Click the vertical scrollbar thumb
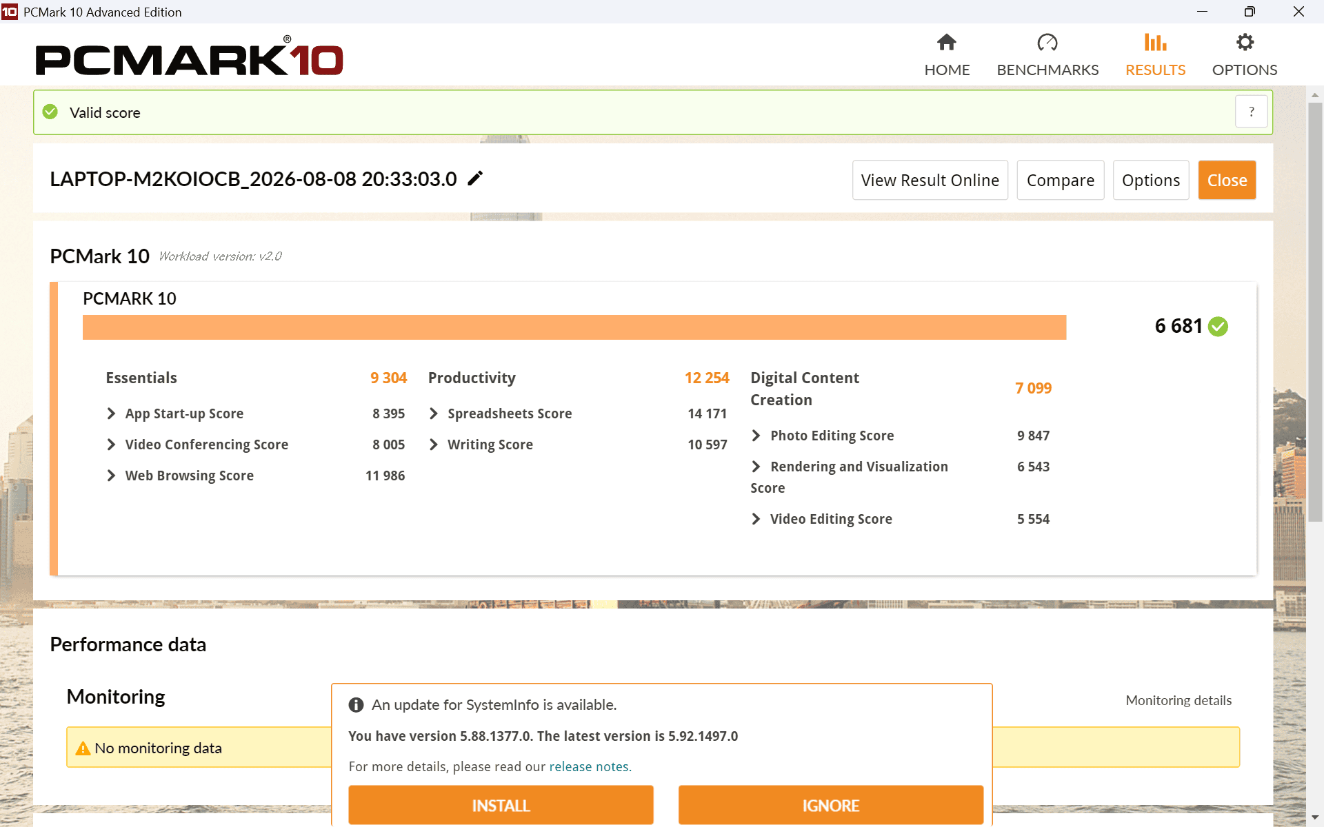This screenshot has height=827, width=1324. click(1315, 312)
